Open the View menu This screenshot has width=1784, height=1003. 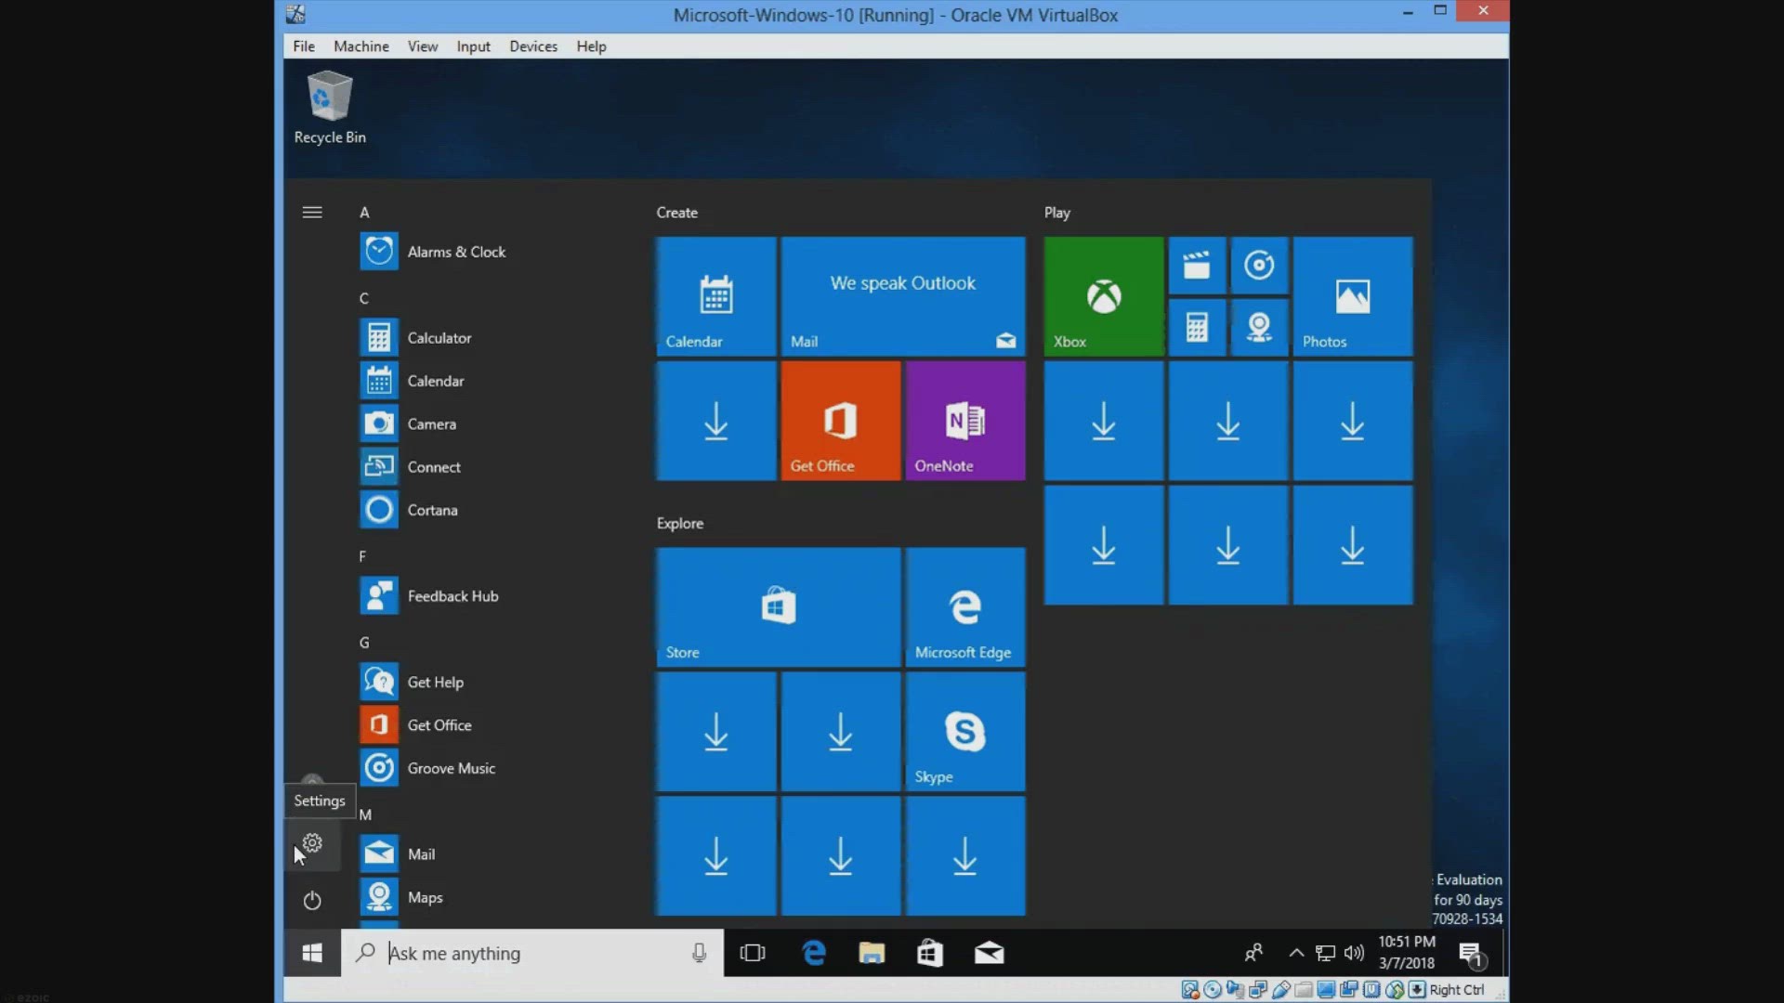(x=423, y=46)
